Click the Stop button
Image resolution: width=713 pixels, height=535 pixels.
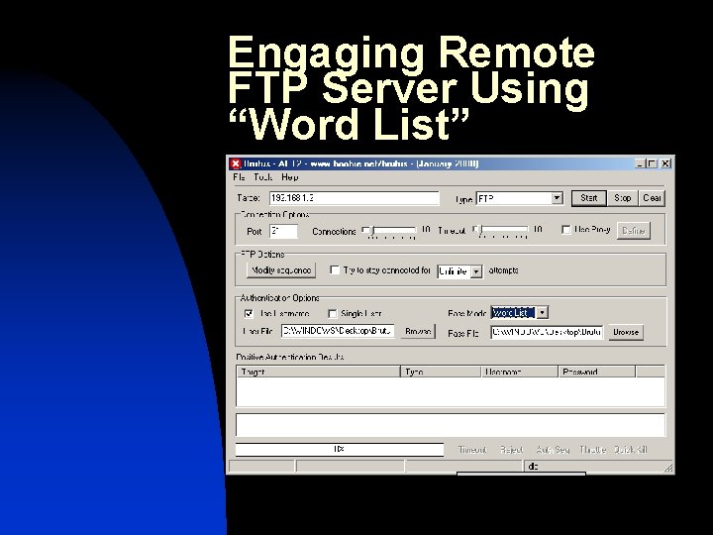click(x=623, y=198)
